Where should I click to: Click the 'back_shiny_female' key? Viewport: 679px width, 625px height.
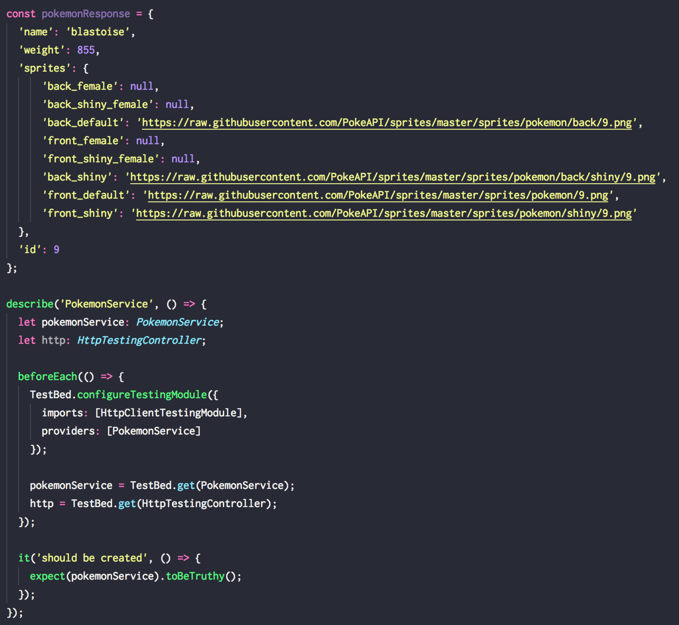click(98, 105)
